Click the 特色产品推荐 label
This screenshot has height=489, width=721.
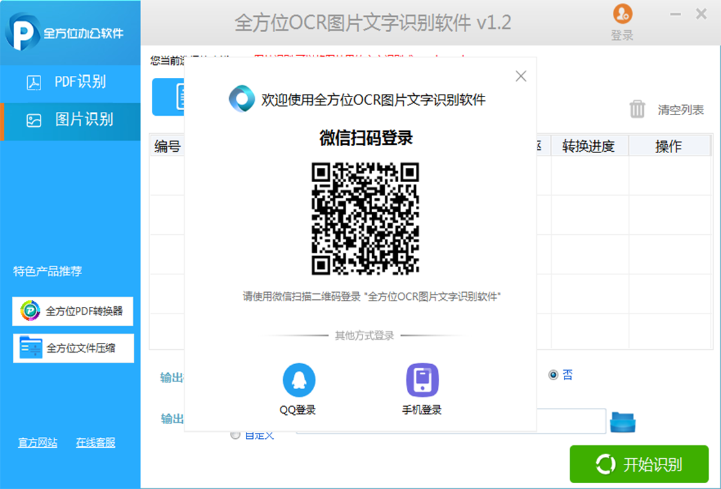tap(48, 271)
